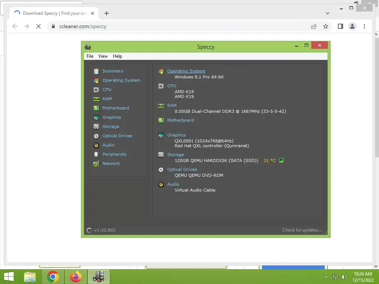Select CPU label in the sidebar
The image size is (379, 284).
tap(107, 89)
